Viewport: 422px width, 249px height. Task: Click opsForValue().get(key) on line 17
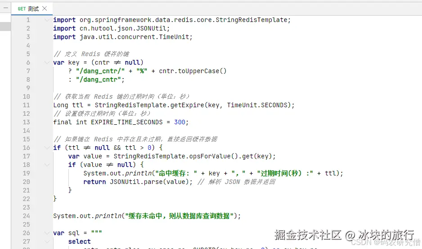[230, 157]
